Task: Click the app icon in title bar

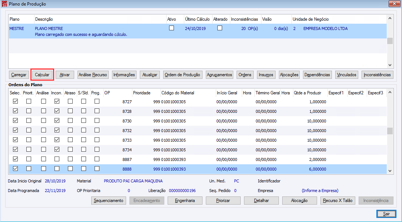Action: [x=4, y=4]
